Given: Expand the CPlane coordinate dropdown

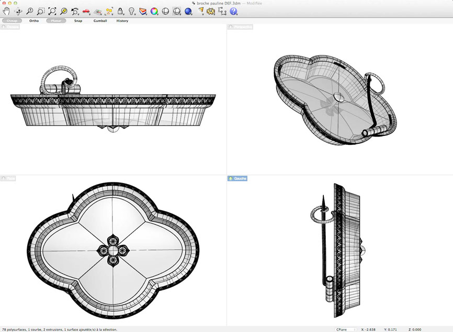Looking at the screenshot, I should 346,329.
